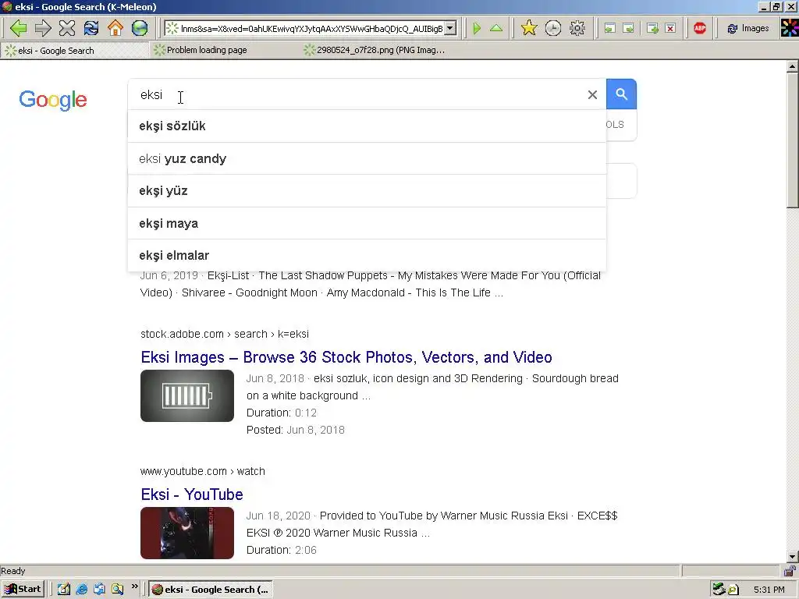
Task: Select suggestion 'eksi yuz candy'
Action: [367, 159]
